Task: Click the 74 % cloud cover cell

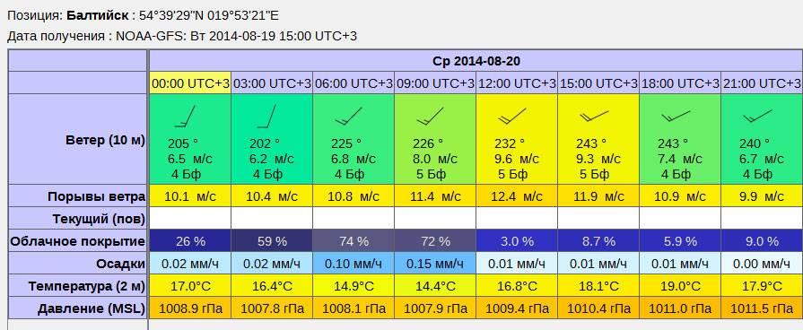Action: point(353,241)
